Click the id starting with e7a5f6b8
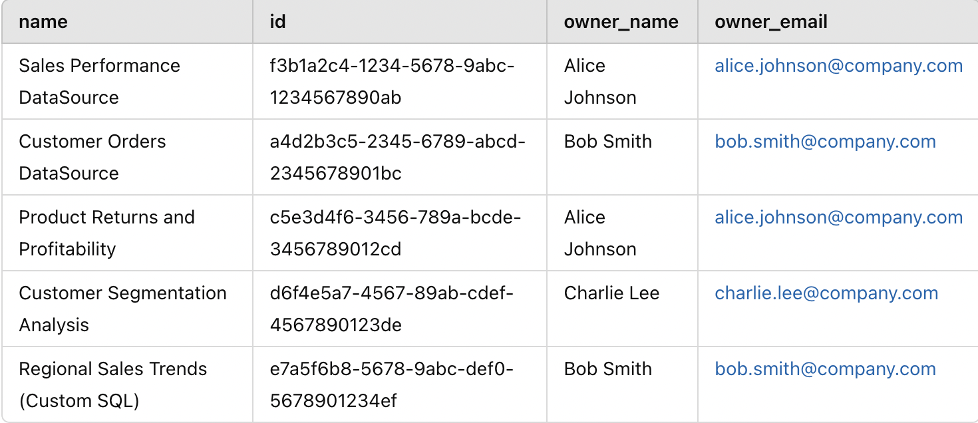978x423 pixels. coord(391,384)
